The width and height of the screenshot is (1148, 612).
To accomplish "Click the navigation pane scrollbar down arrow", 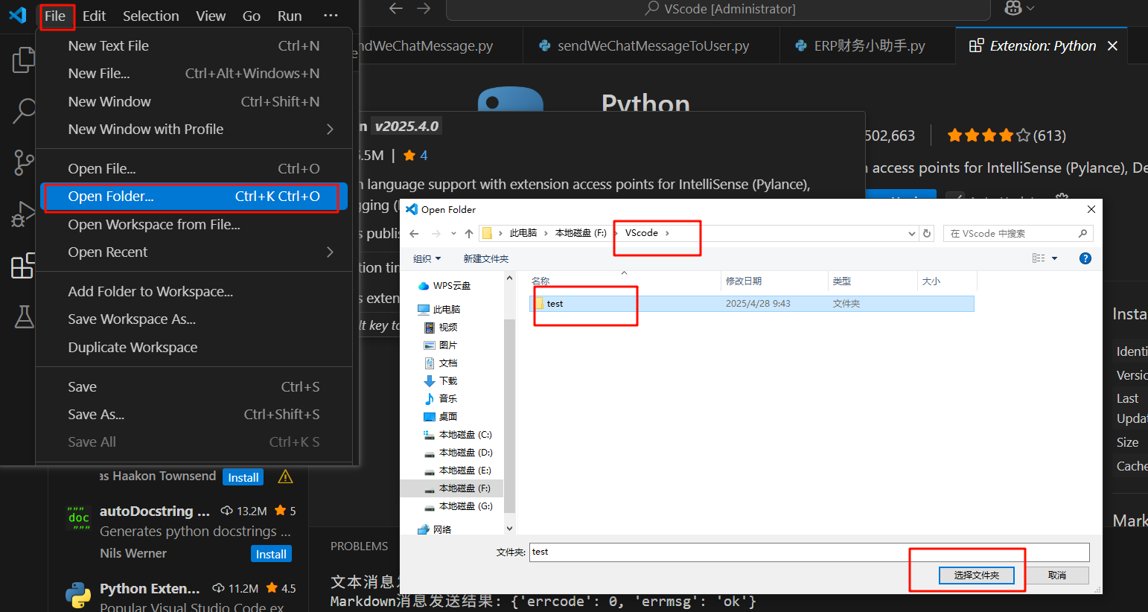I will [x=509, y=529].
